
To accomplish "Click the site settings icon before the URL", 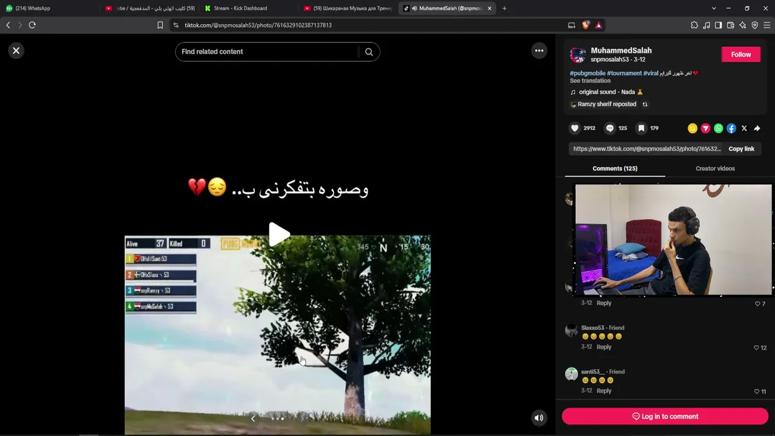I will point(176,25).
